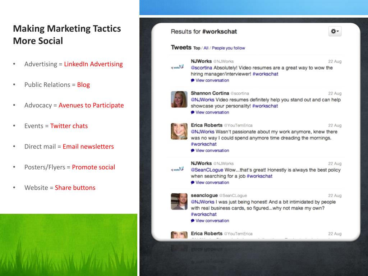Open seanclogue name link

[x=204, y=195]
